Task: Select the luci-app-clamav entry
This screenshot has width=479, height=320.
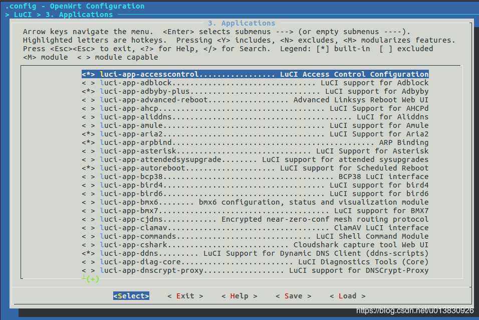Action: click(x=255, y=228)
